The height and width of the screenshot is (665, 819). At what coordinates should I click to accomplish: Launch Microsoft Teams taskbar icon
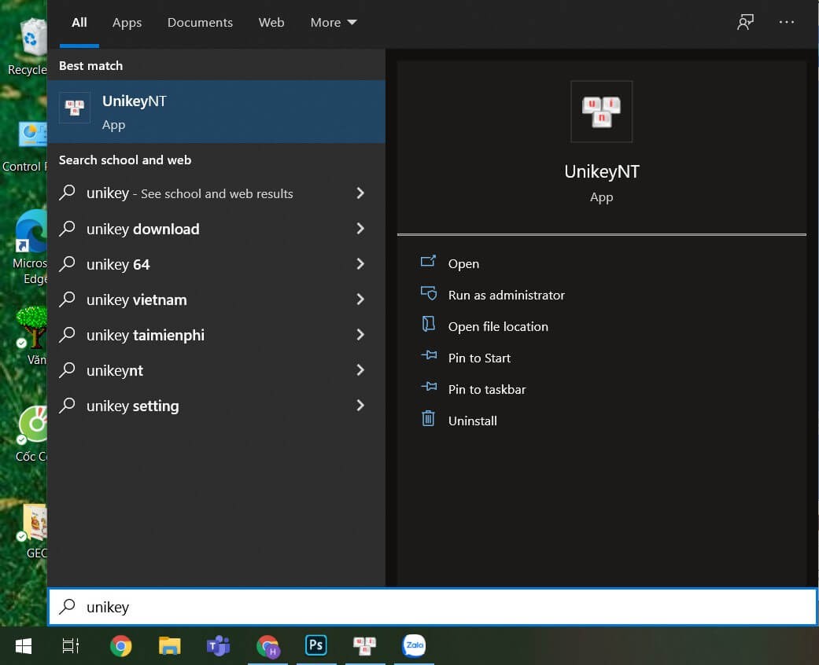coord(219,646)
